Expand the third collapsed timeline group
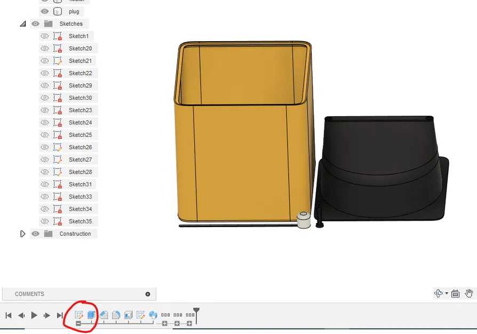 click(189, 324)
